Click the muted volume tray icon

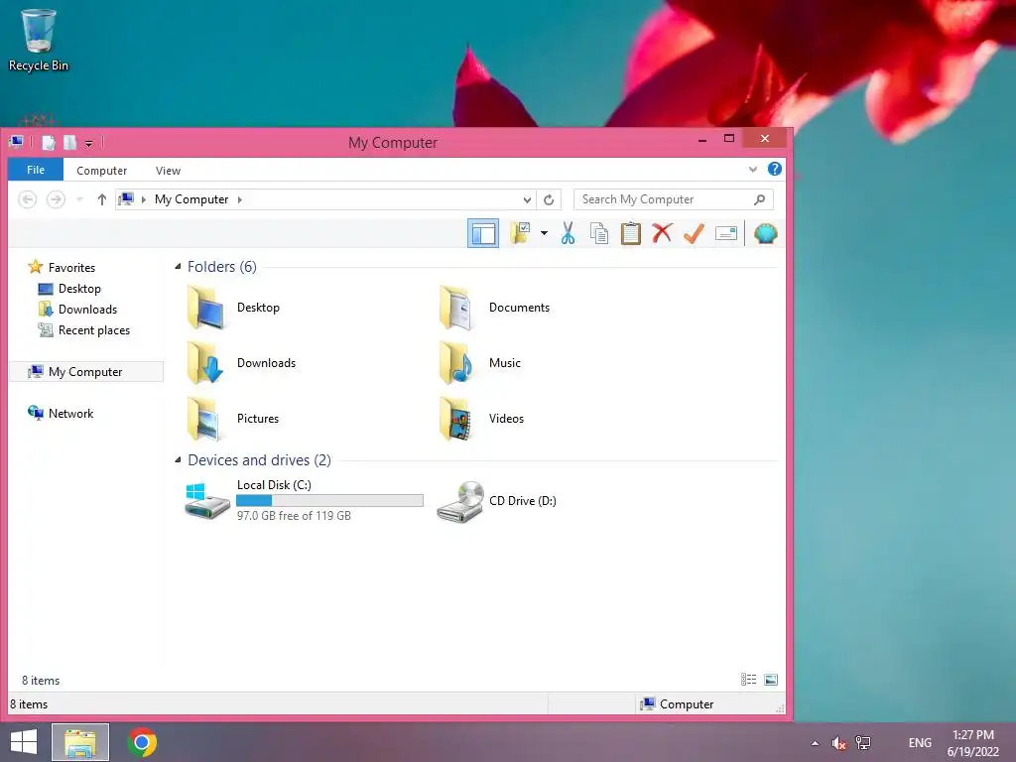tap(839, 743)
